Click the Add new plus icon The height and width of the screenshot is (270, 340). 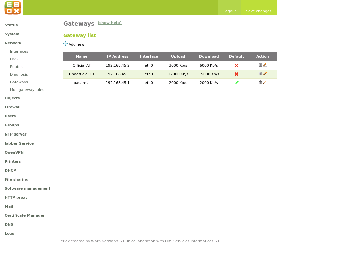pyautogui.click(x=65, y=44)
